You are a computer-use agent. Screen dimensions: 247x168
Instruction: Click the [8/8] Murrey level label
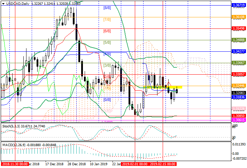tap(107, 7)
